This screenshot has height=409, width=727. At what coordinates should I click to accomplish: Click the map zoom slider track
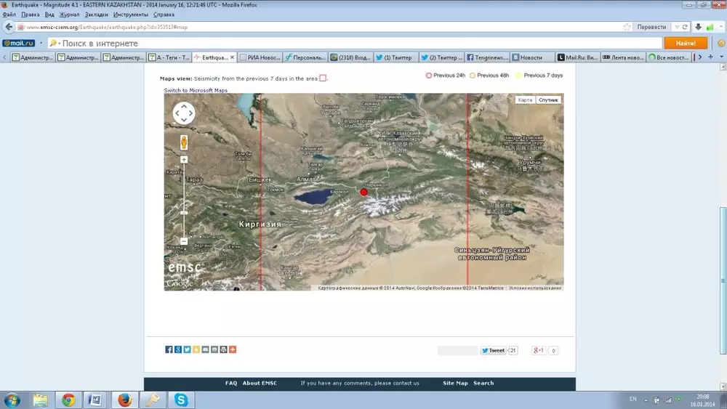(184, 200)
